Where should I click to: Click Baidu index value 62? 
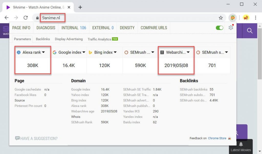[x=155, y=122]
